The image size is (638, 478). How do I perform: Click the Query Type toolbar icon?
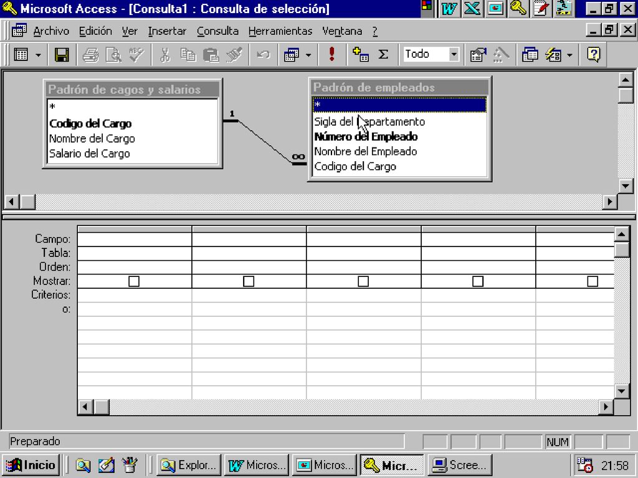pyautogui.click(x=292, y=55)
